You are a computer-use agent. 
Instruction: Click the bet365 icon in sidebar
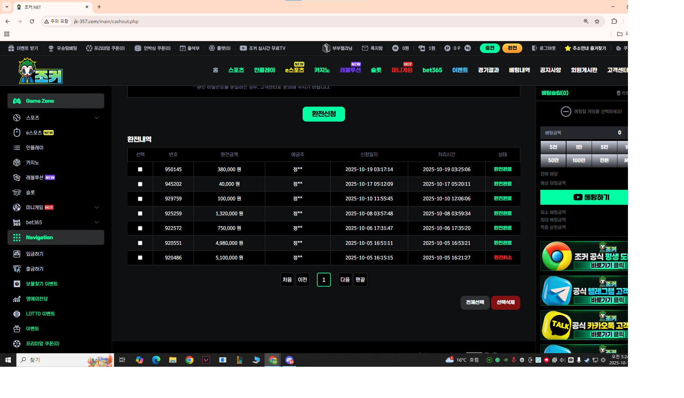pyautogui.click(x=17, y=222)
